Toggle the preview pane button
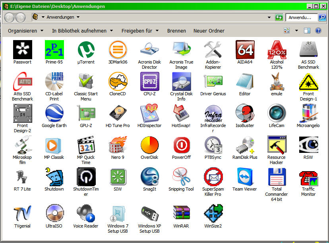 tap(307, 31)
